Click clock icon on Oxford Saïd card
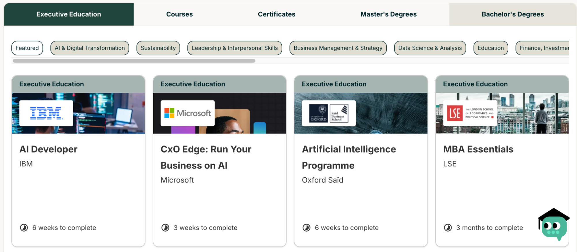The height and width of the screenshot is (252, 577). tap(307, 228)
